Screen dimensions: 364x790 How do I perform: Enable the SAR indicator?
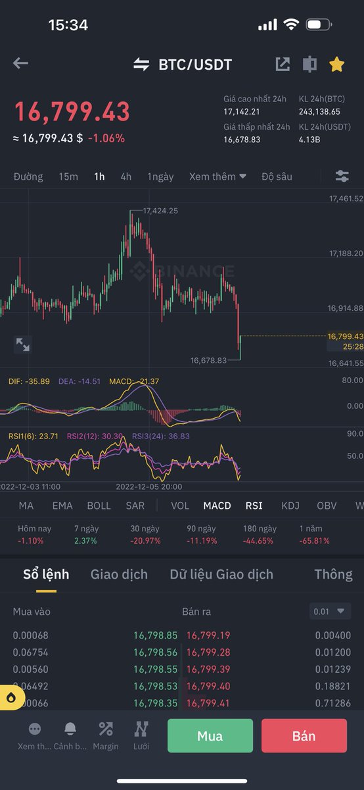click(135, 506)
